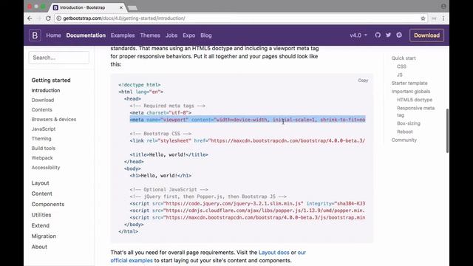
Task: Open the Slack icon link in navbar
Action: click(x=399, y=35)
